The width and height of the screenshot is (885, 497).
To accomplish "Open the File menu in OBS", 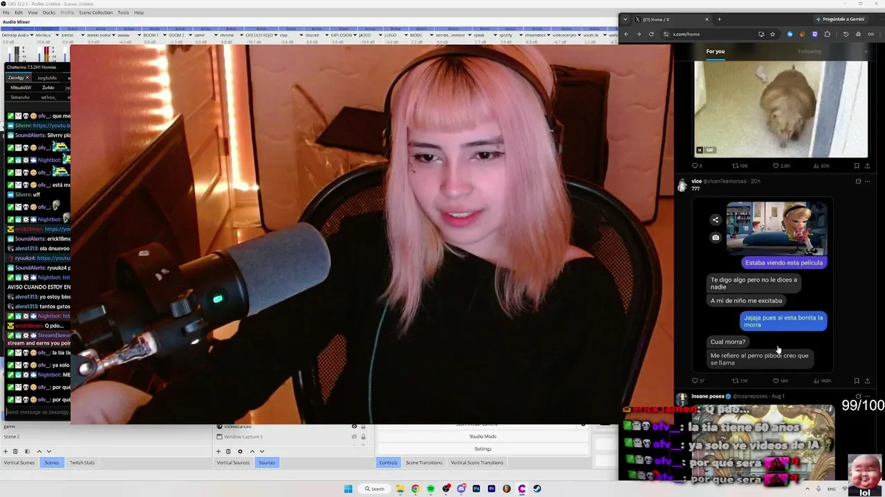I will 6,12.
